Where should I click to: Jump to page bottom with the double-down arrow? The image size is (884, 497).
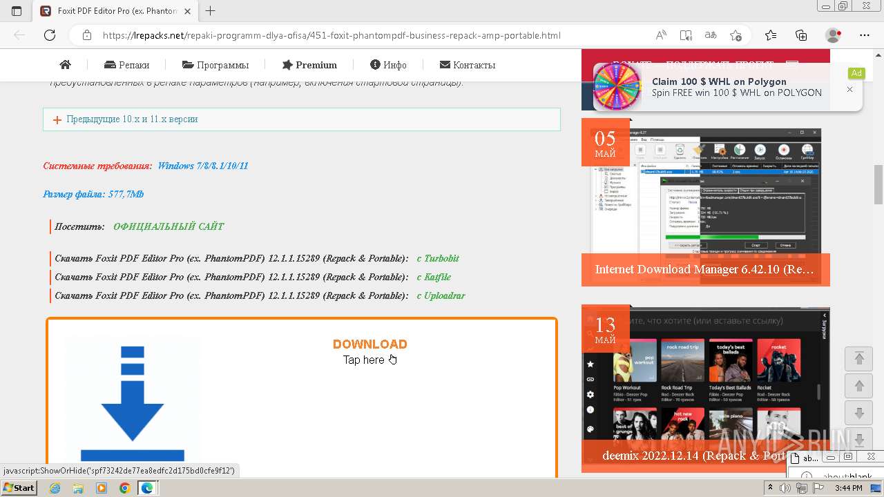tap(859, 439)
